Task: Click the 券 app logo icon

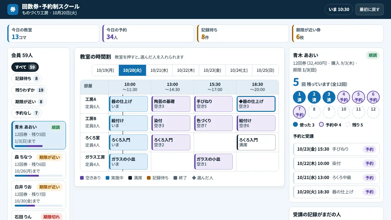Action: [x=13, y=9]
